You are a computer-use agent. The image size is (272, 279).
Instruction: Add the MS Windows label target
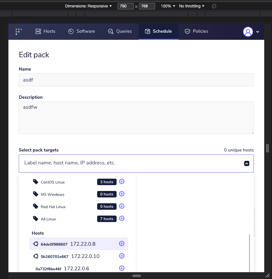122,194
